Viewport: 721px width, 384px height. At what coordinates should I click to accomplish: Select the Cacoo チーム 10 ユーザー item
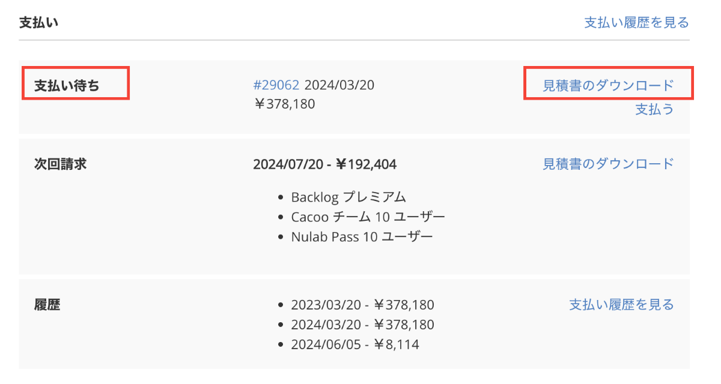click(x=368, y=217)
